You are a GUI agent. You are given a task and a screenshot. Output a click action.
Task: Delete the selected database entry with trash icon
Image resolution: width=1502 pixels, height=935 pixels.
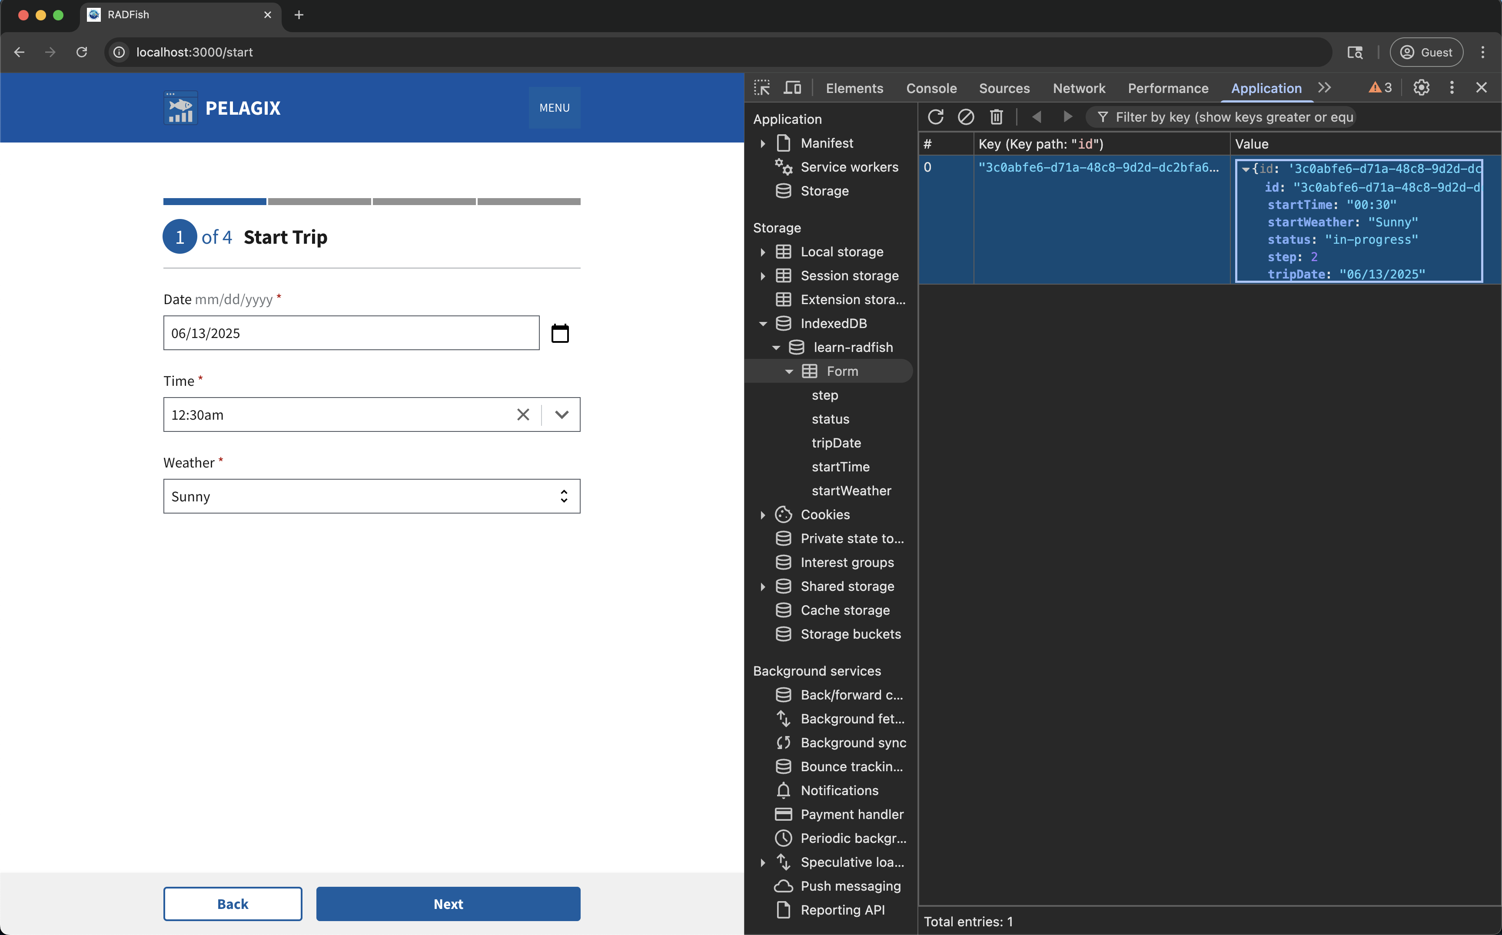996,116
